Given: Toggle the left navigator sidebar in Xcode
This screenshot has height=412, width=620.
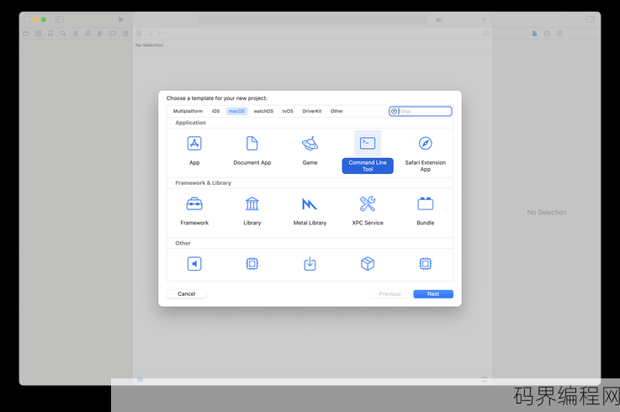Looking at the screenshot, I should [60, 19].
